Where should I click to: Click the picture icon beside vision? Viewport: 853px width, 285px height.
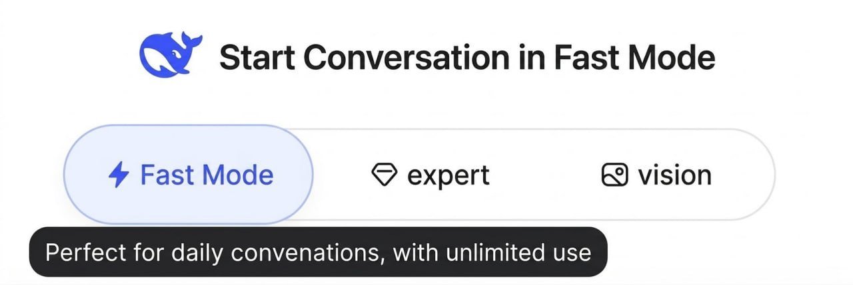[x=614, y=175]
